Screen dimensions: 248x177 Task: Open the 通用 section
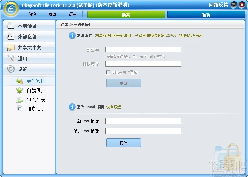coord(29,58)
